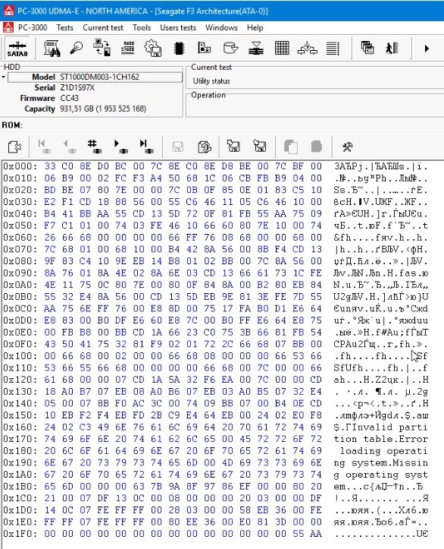Go to previous sector in ROM toolbar
This screenshot has height=549, width=444.
[x=70, y=147]
